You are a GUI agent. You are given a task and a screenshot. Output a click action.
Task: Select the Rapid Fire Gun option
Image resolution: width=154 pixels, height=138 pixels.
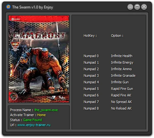(x=122, y=89)
